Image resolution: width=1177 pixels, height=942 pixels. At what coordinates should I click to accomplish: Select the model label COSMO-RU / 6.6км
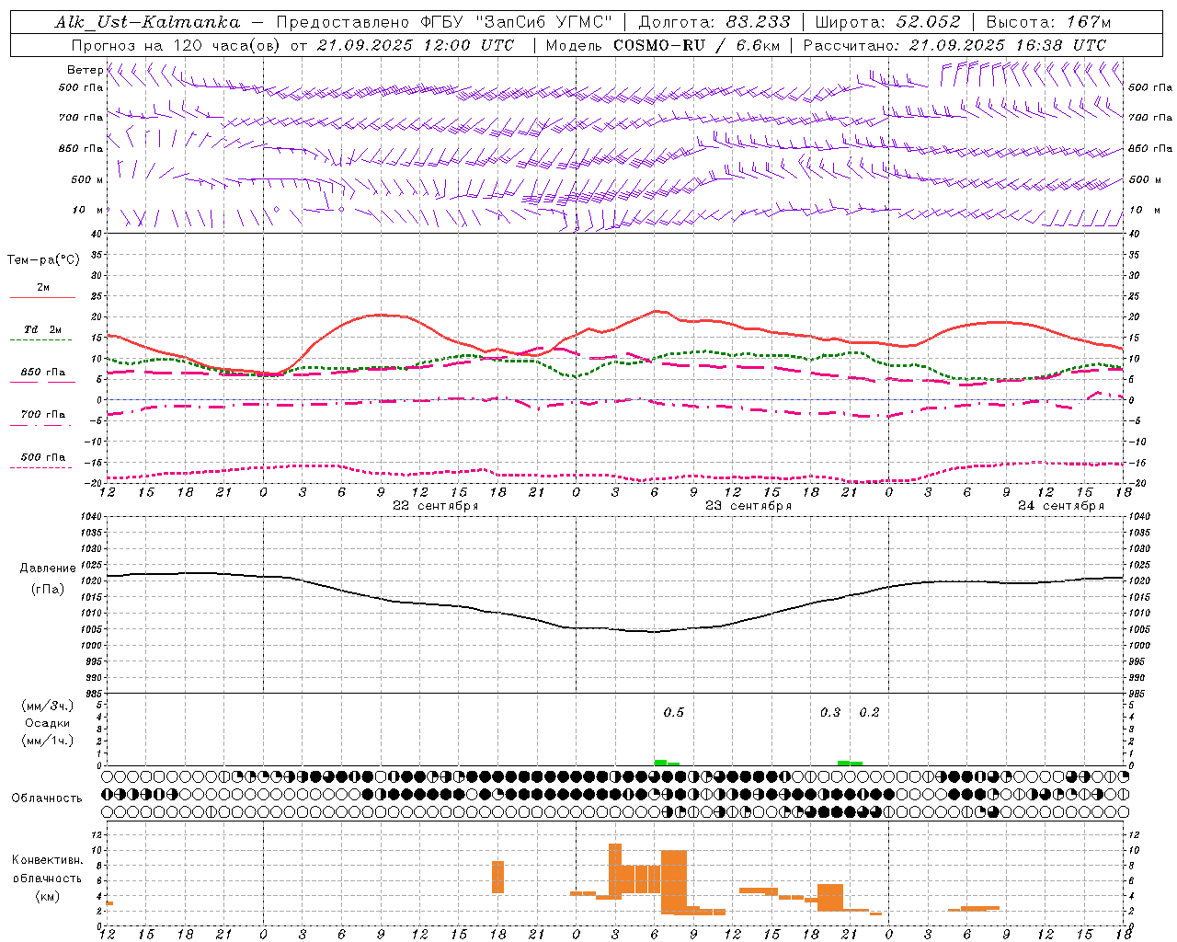696,45
